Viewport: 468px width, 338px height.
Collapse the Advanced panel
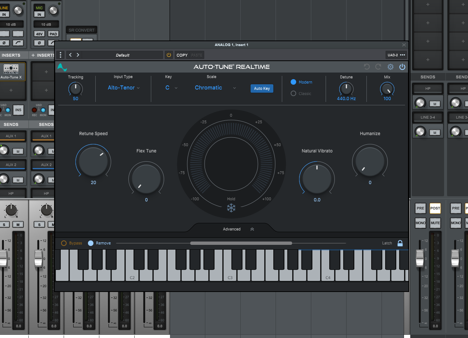coord(252,229)
